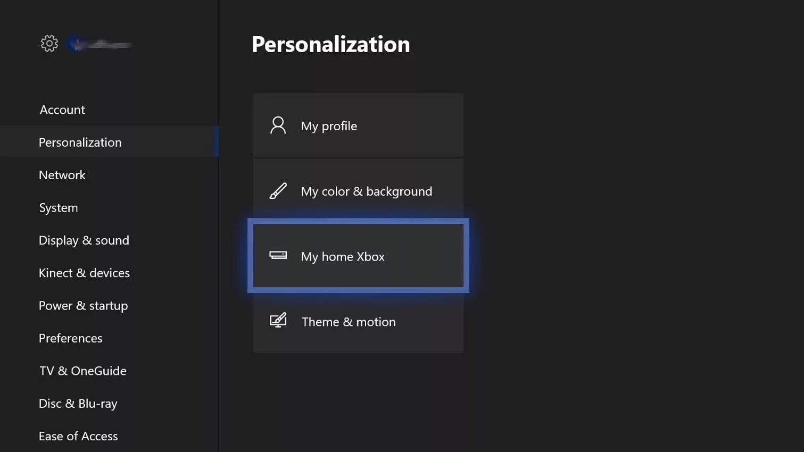Click the blurred gamertag next to the gear

[x=99, y=44]
